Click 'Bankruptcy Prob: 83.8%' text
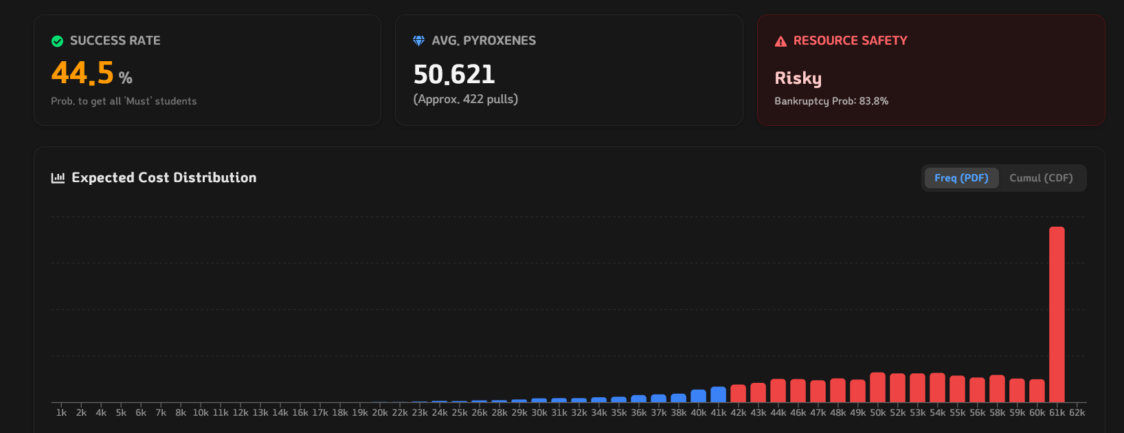The height and width of the screenshot is (433, 1124). point(831,101)
